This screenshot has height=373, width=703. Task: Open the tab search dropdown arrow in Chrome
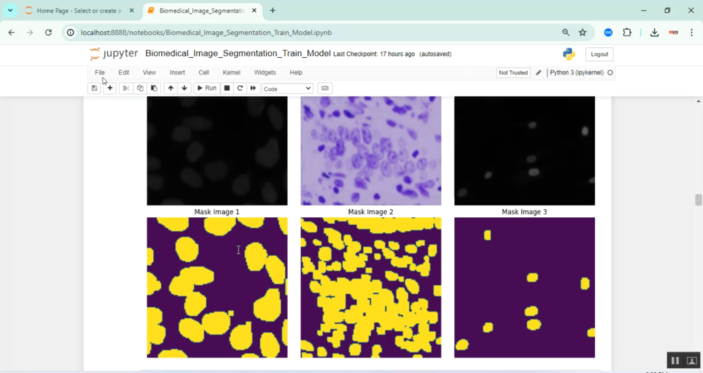(10, 10)
